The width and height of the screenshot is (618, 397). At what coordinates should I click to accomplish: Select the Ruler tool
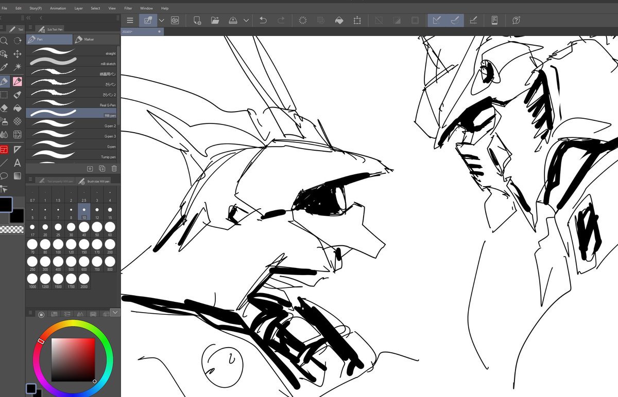[17, 149]
